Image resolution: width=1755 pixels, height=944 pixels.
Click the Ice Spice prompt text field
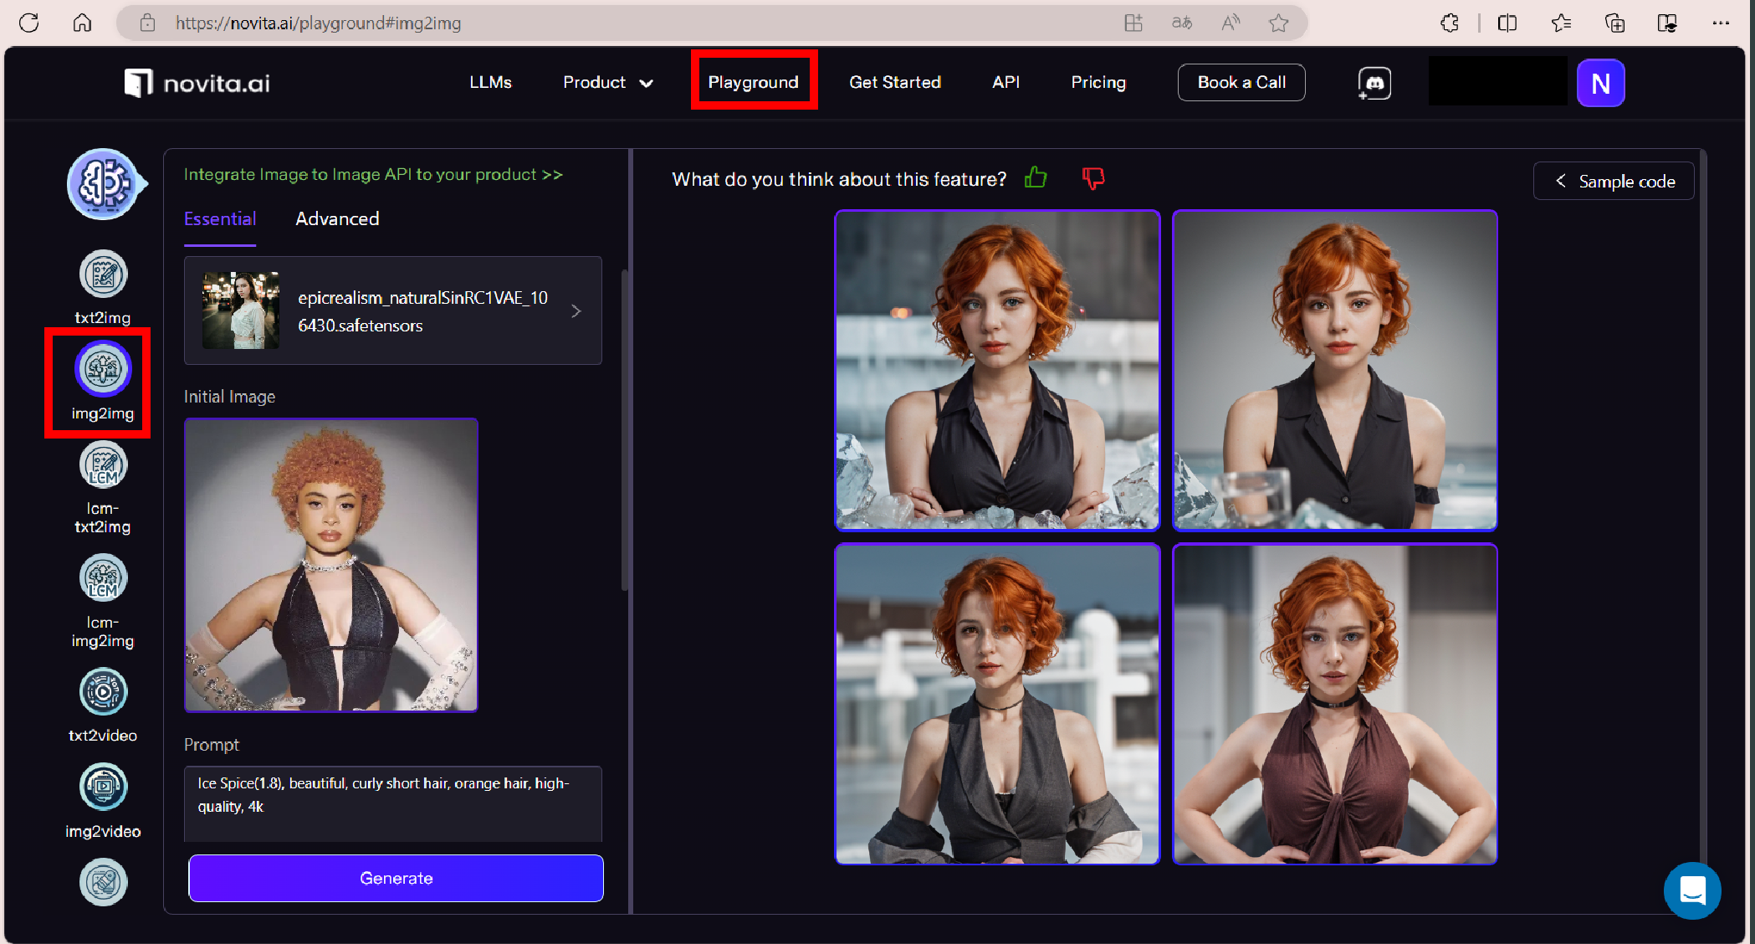point(392,802)
